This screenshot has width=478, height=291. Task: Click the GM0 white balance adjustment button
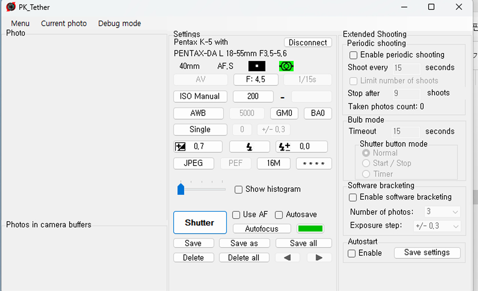pos(284,113)
